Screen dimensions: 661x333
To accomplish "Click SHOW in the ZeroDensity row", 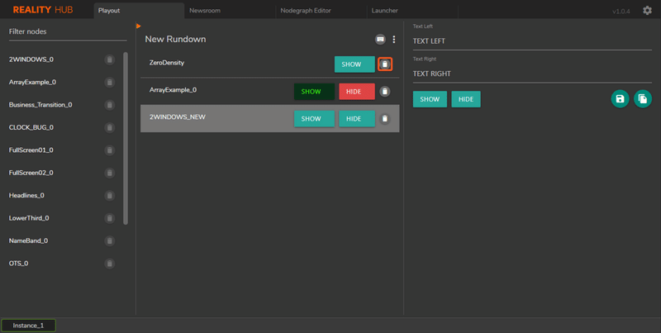I will click(x=354, y=64).
